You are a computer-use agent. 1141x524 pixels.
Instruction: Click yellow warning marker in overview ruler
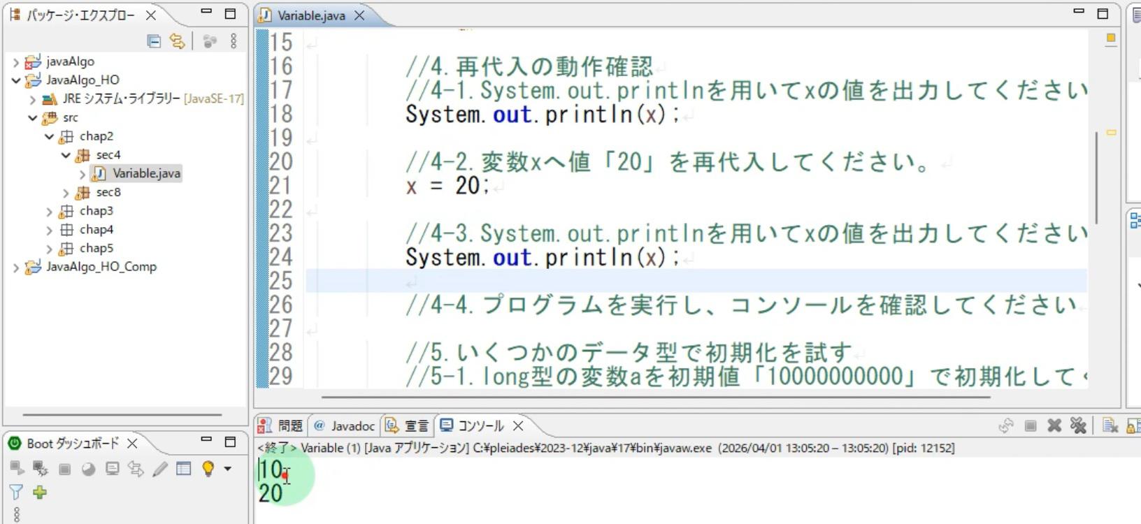tap(1111, 132)
